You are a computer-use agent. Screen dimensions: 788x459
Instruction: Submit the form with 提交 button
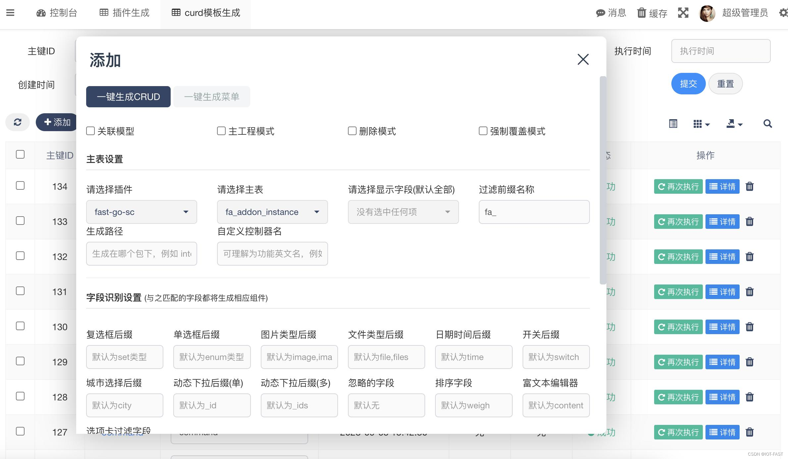pos(688,84)
